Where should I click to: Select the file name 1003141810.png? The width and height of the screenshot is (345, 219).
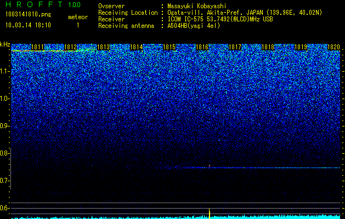click(29, 14)
